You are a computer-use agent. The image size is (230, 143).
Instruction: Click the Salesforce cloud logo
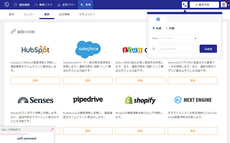pos(88,49)
